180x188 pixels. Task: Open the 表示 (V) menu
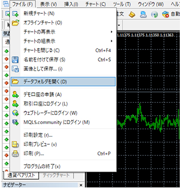[x=48, y=4]
